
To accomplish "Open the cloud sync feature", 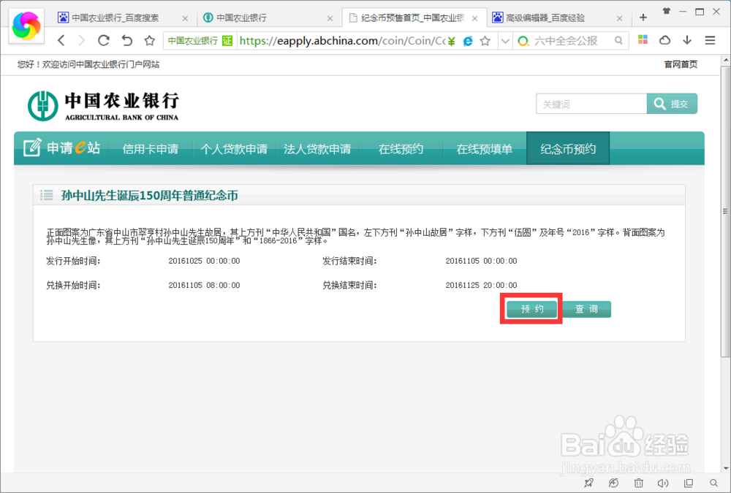I will click(x=664, y=41).
